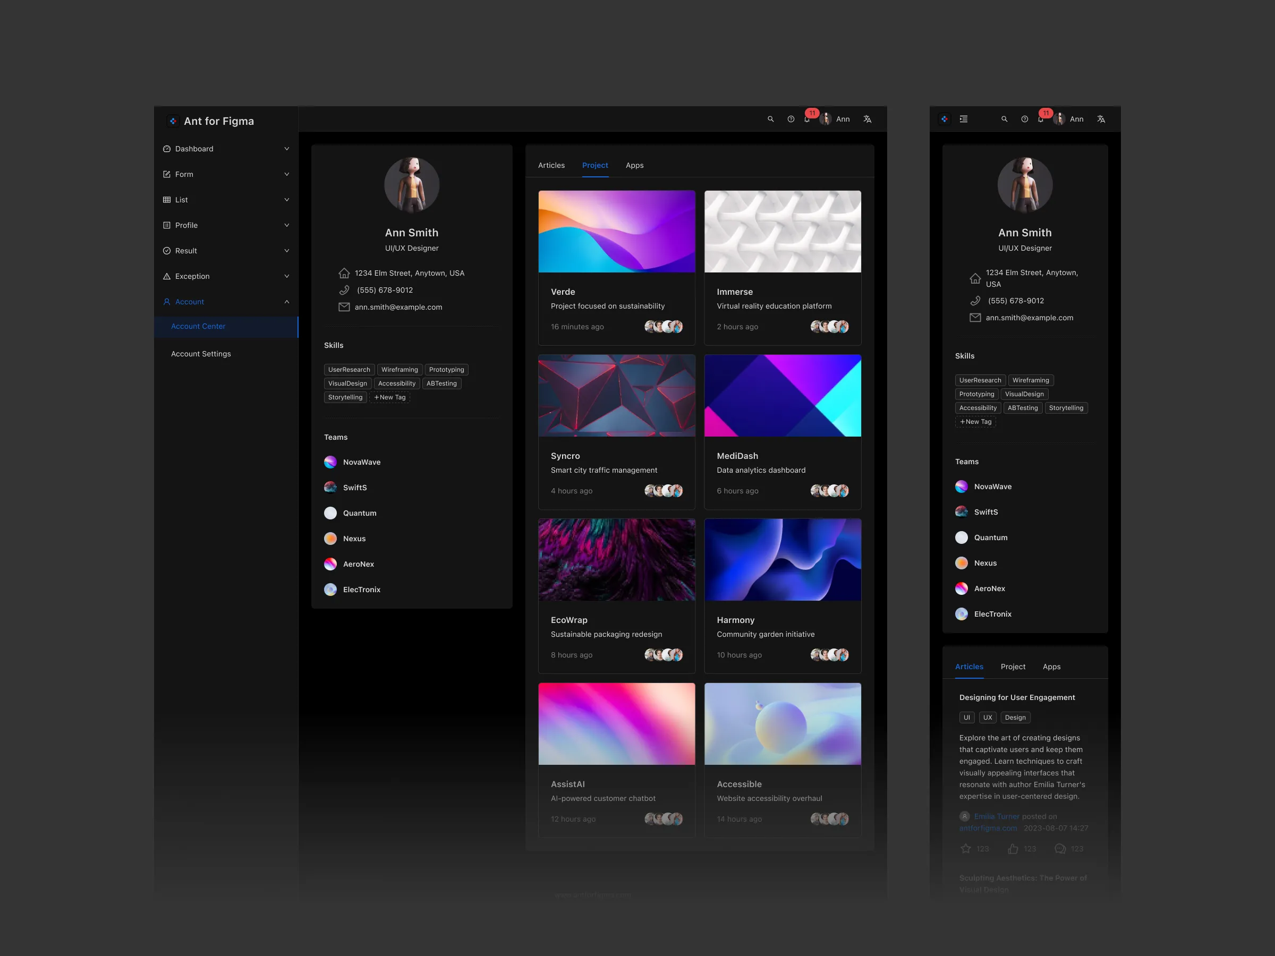This screenshot has height=956, width=1275.
Task: Click the Exception warning icon in the sidebar
Action: tap(167, 276)
